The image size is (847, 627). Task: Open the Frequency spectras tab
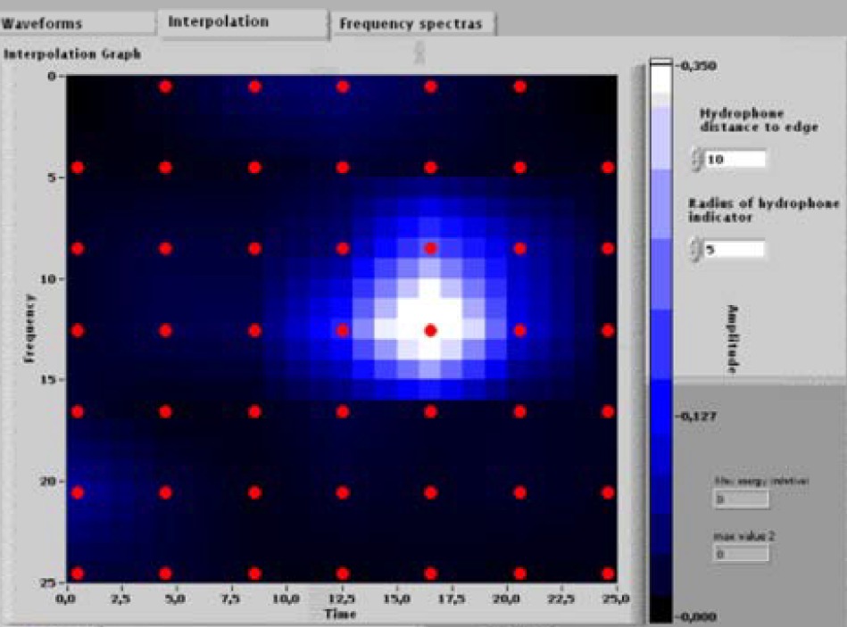411,24
